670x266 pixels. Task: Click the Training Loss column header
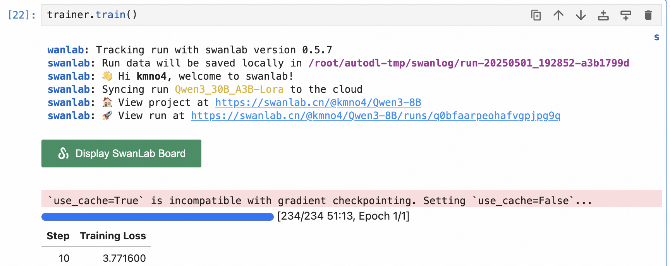(113, 236)
